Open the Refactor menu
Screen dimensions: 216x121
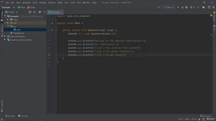(52, 3)
